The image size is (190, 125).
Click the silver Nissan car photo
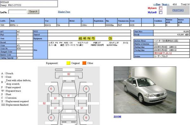[x=145, y=90]
